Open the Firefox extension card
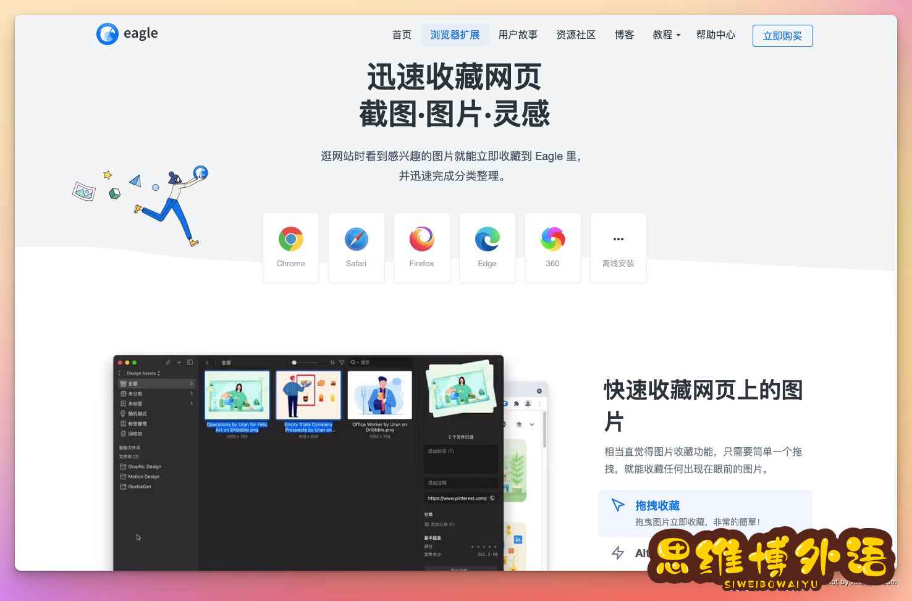 (x=422, y=248)
